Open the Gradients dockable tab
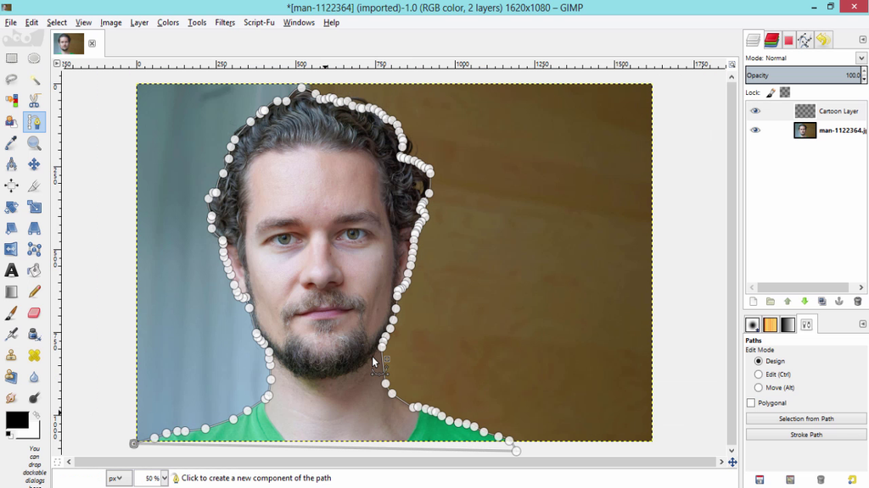The height and width of the screenshot is (488, 869). 788,324
